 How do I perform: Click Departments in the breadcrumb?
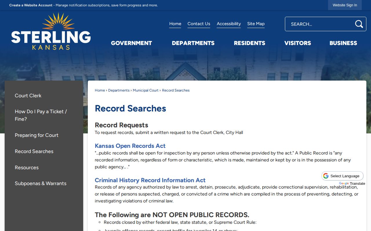(119, 90)
